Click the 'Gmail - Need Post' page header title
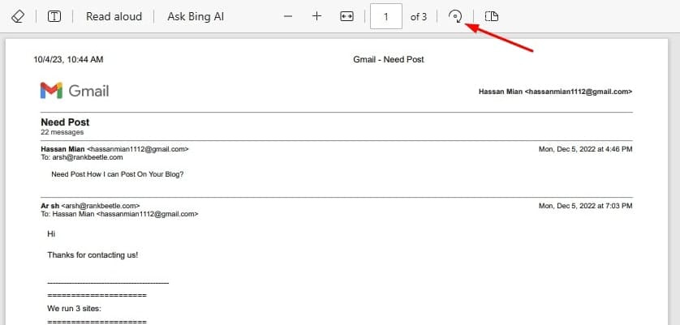 [x=389, y=59]
